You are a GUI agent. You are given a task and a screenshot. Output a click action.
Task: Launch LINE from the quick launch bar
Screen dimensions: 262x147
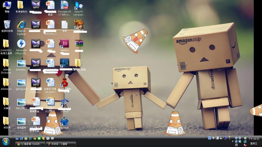click(x=39, y=138)
